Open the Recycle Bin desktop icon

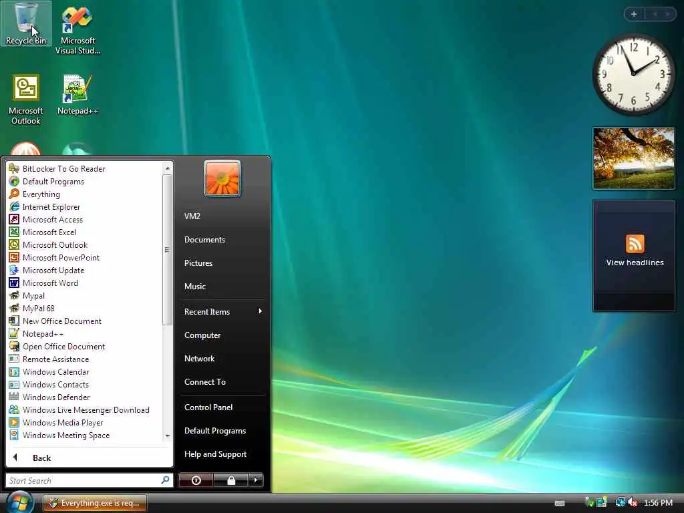click(26, 23)
